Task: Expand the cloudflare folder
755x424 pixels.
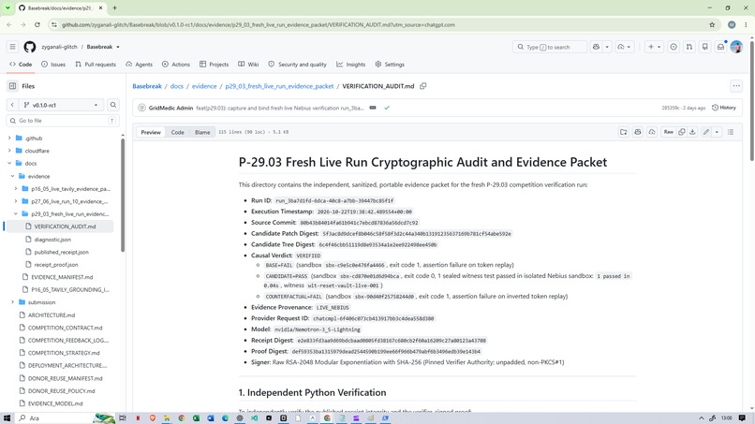Action: 9,151
